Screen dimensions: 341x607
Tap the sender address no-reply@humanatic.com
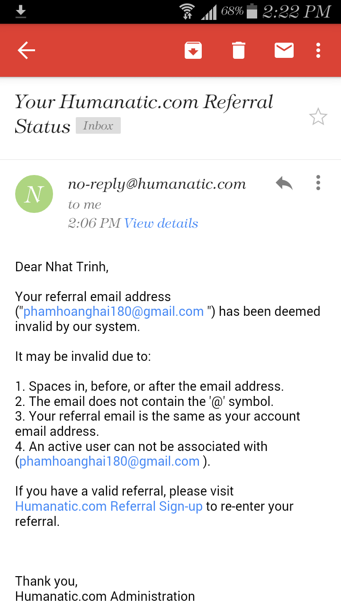click(x=157, y=184)
